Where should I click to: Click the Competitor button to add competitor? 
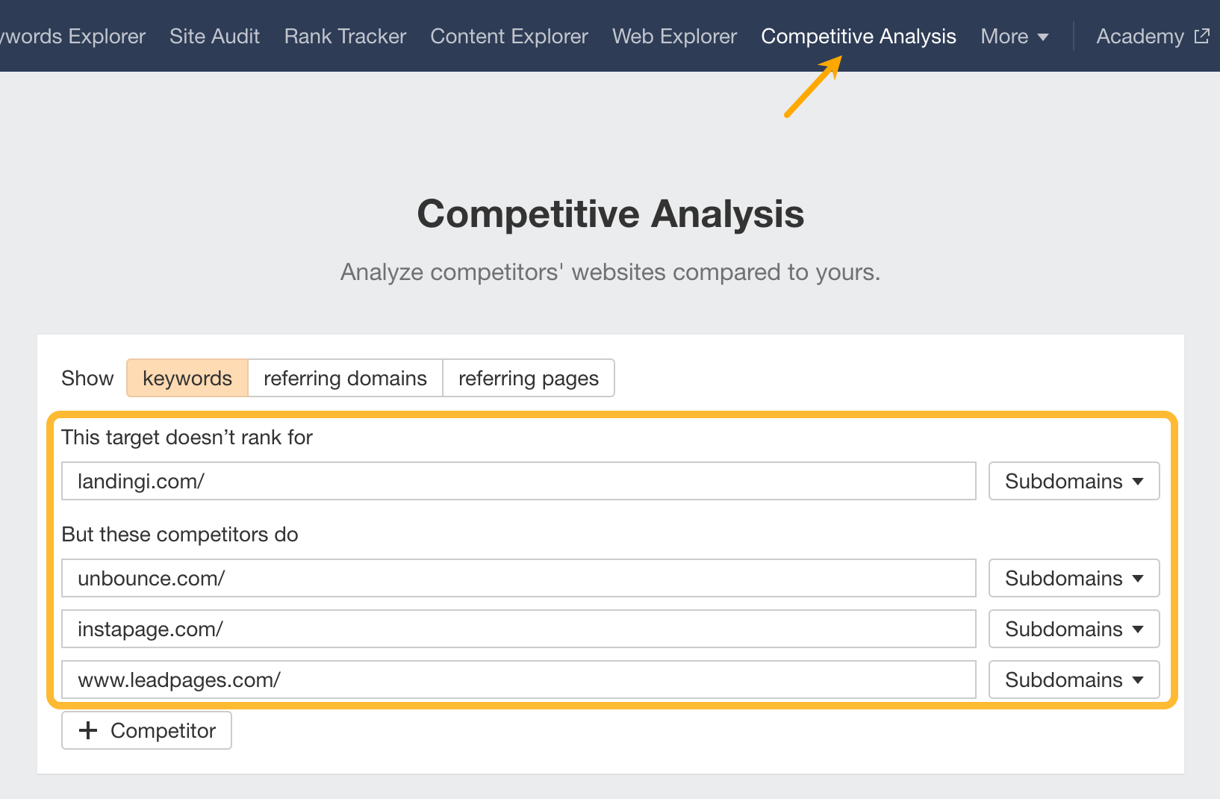pos(146,730)
